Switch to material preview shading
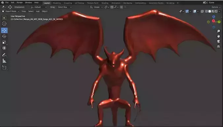 click(x=213, y=12)
